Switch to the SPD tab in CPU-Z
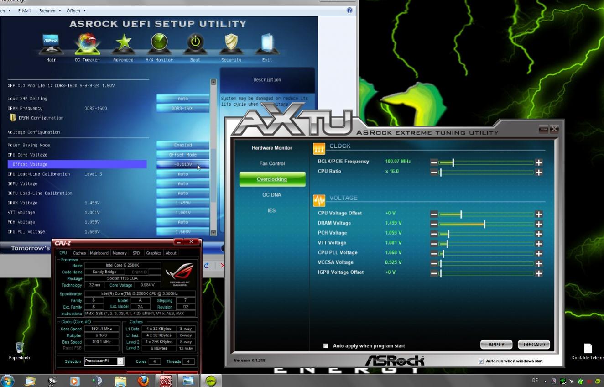 click(x=136, y=253)
